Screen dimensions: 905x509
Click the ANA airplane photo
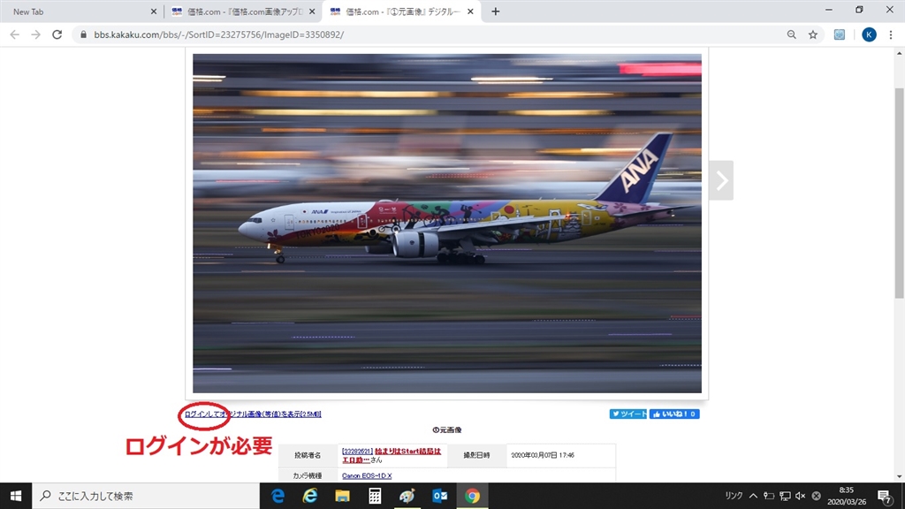pyautogui.click(x=447, y=224)
